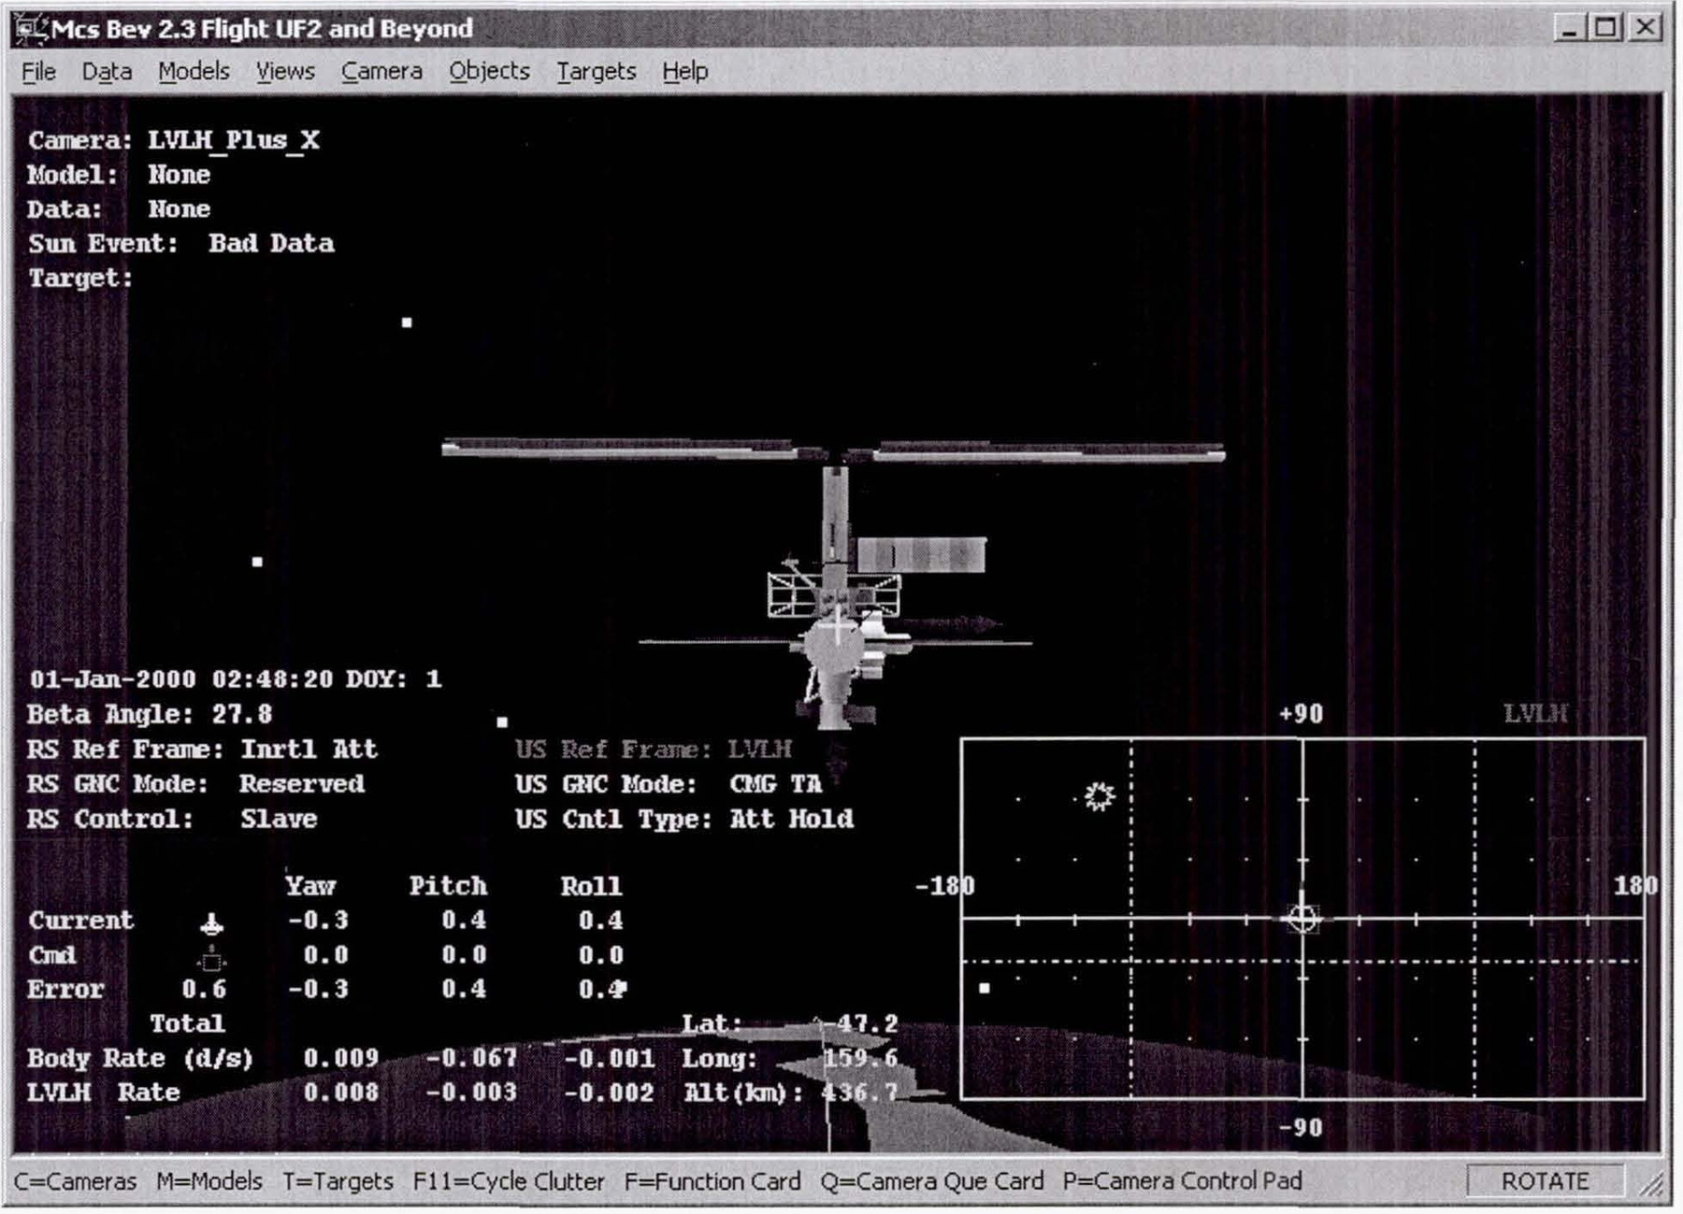Open the Models menu
The image size is (1683, 1214).
tap(194, 71)
